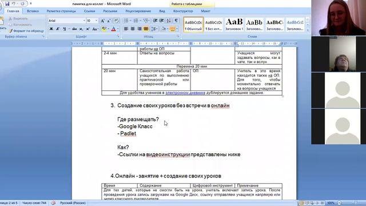Expand font color dropdown arrow
The width and height of the screenshot is (366, 206).
[118, 29]
